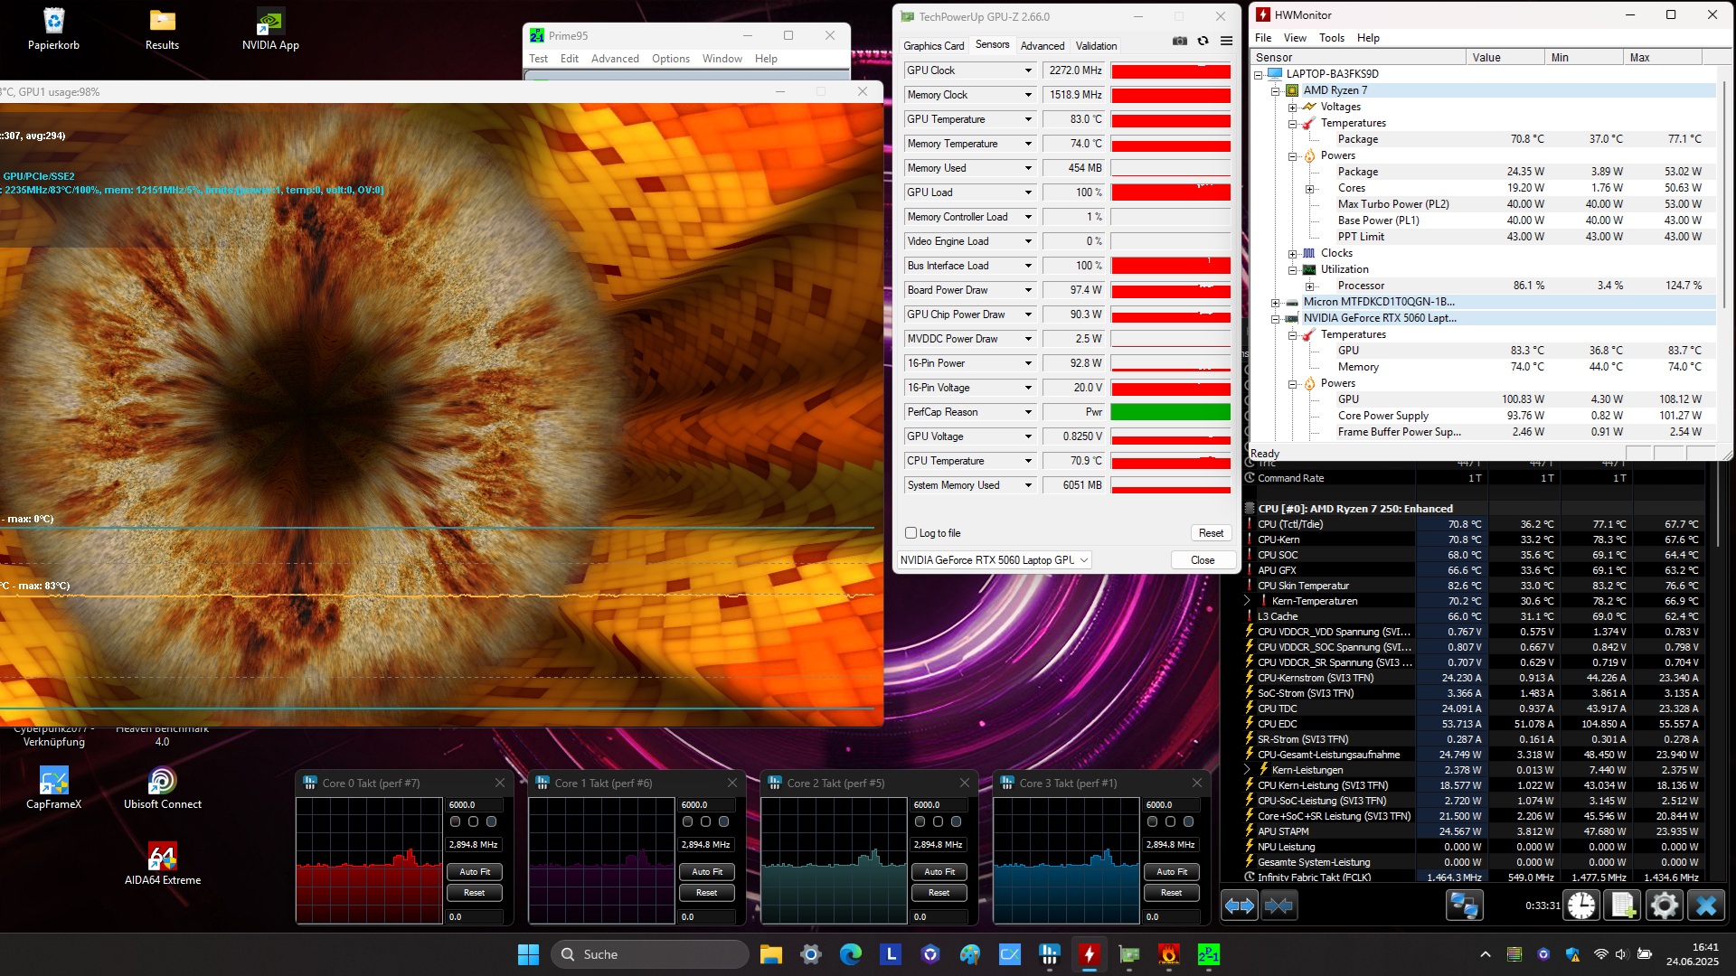Screen dimensions: 1736x976
Task: Open HWiNFO settings gear icon
Action: [1664, 906]
